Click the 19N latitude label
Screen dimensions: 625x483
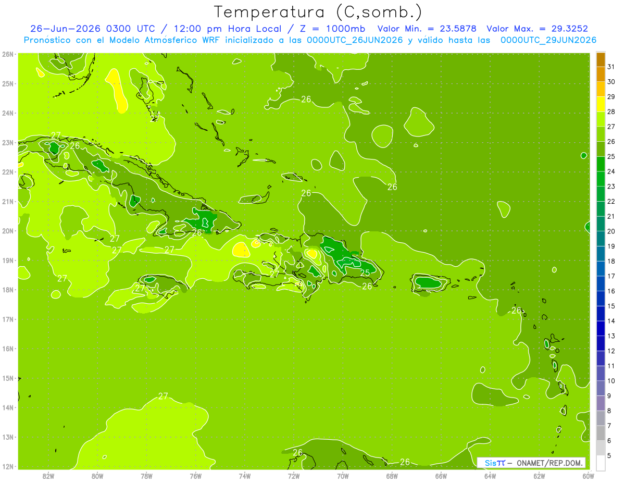point(8,260)
